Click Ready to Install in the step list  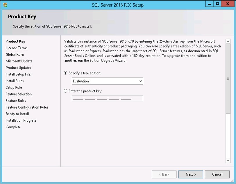17,114
